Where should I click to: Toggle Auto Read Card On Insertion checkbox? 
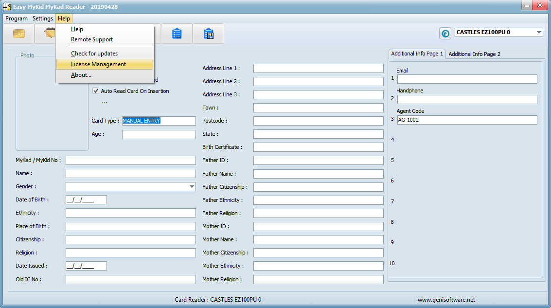pyautogui.click(x=96, y=91)
